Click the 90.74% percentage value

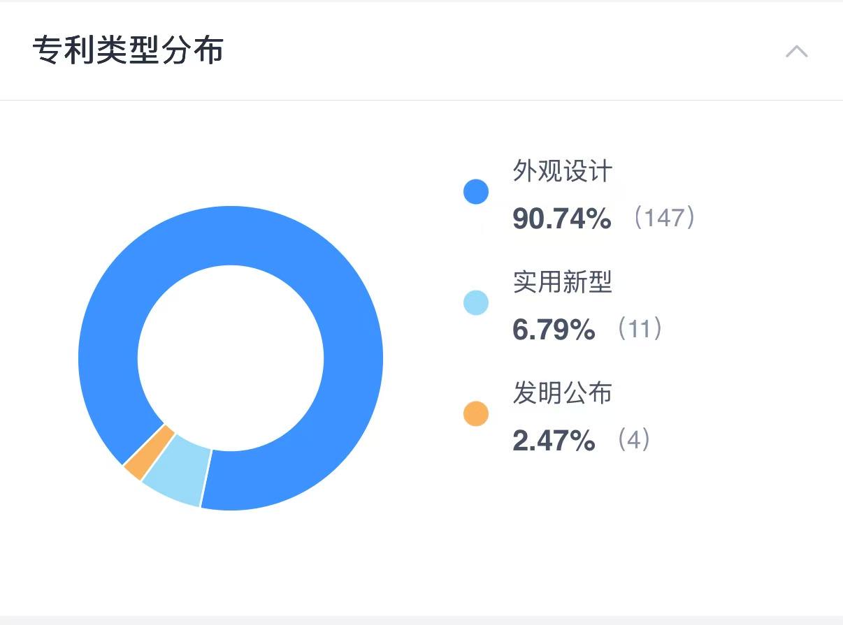[x=562, y=219]
